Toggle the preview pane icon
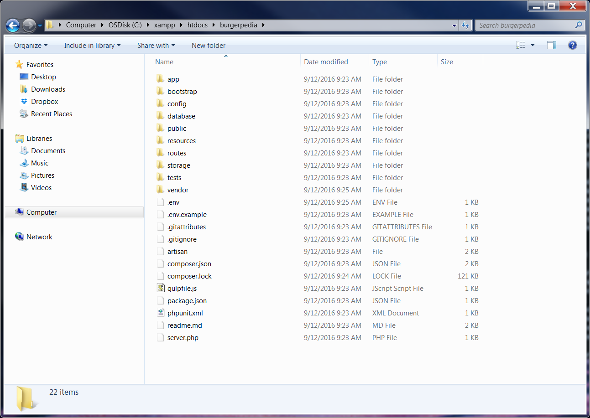This screenshot has height=418, width=590. [x=552, y=45]
